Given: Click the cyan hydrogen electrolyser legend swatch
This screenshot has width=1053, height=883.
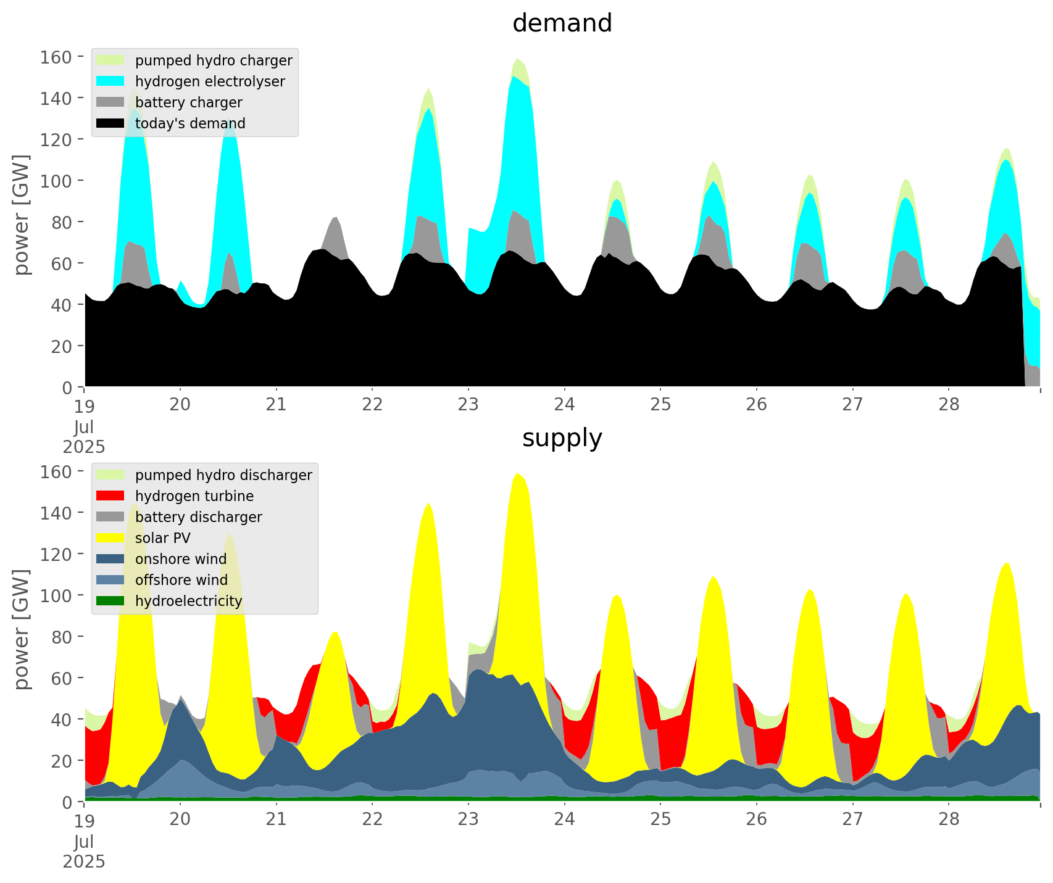Looking at the screenshot, I should click(x=110, y=81).
